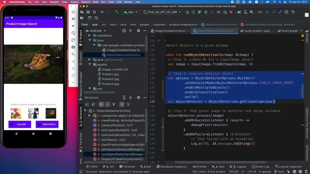Toggle the orange filter icon in Structure toolbar
The height and width of the screenshot is (174, 310).
coord(108,104)
